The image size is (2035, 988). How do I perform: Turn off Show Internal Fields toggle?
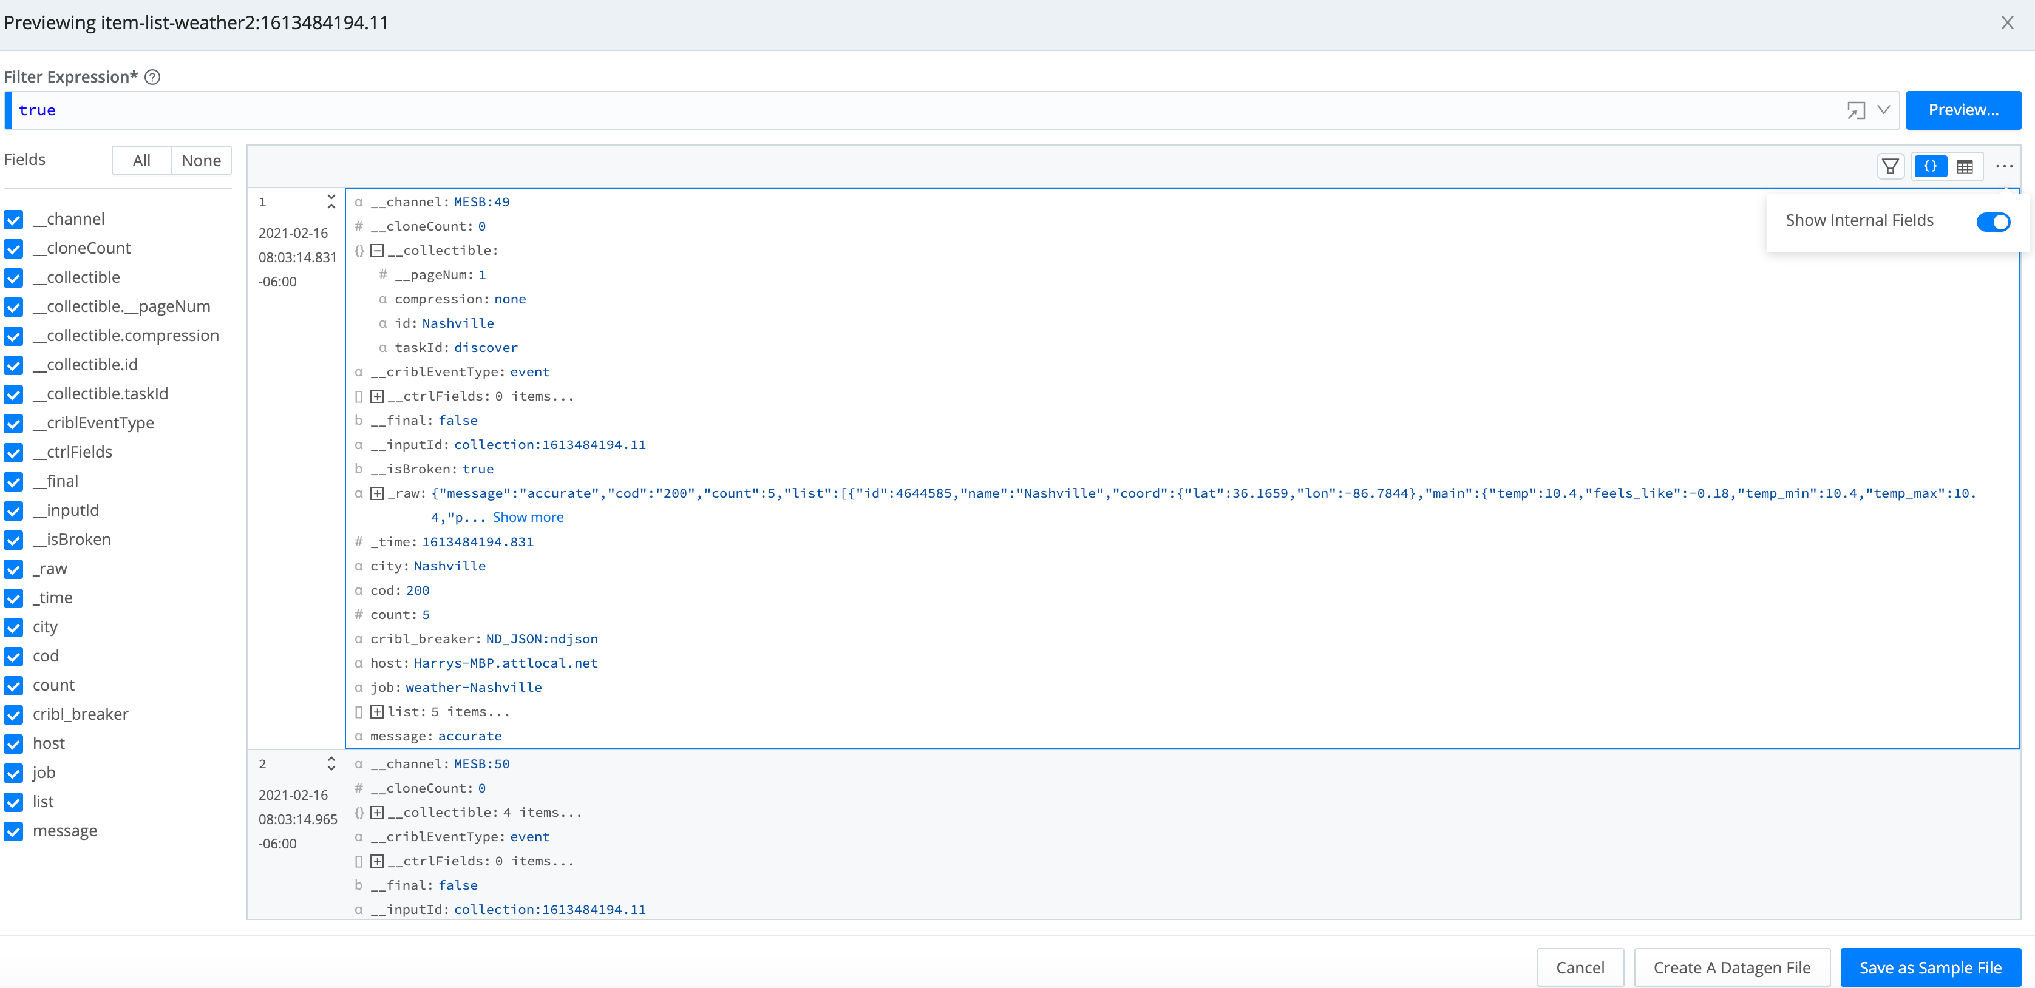click(x=1993, y=222)
